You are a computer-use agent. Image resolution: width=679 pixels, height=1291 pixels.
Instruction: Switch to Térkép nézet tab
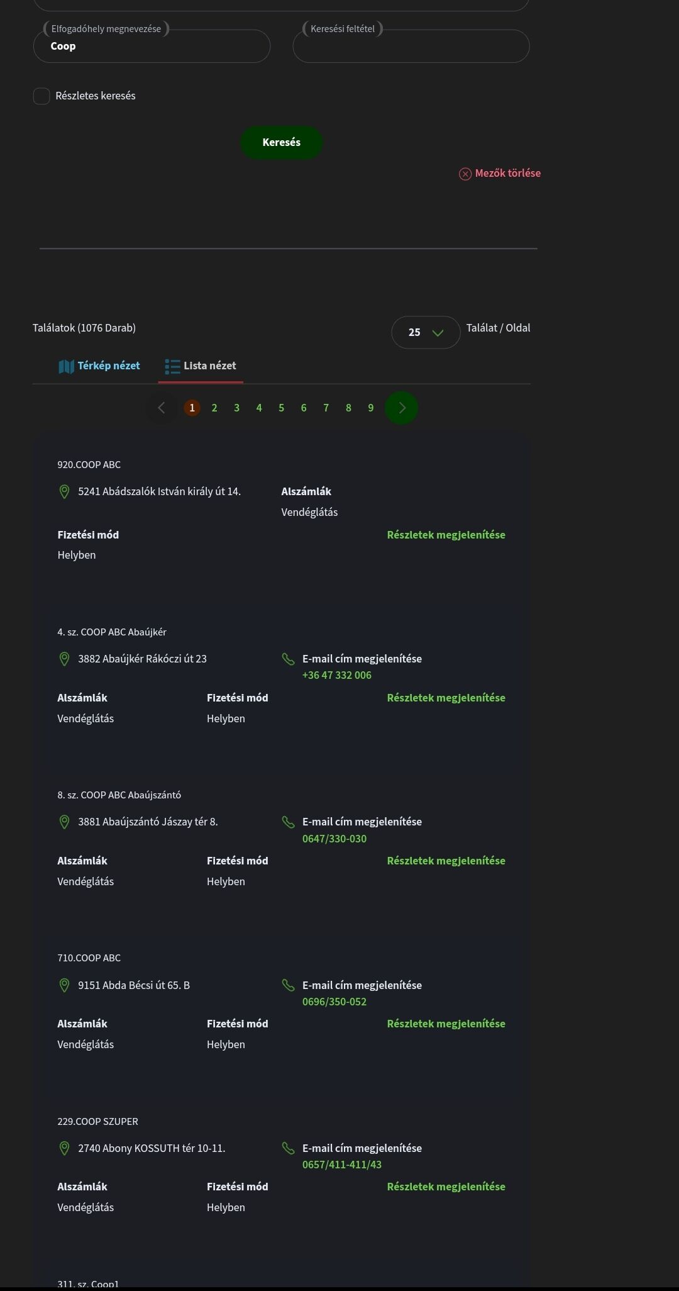point(108,366)
